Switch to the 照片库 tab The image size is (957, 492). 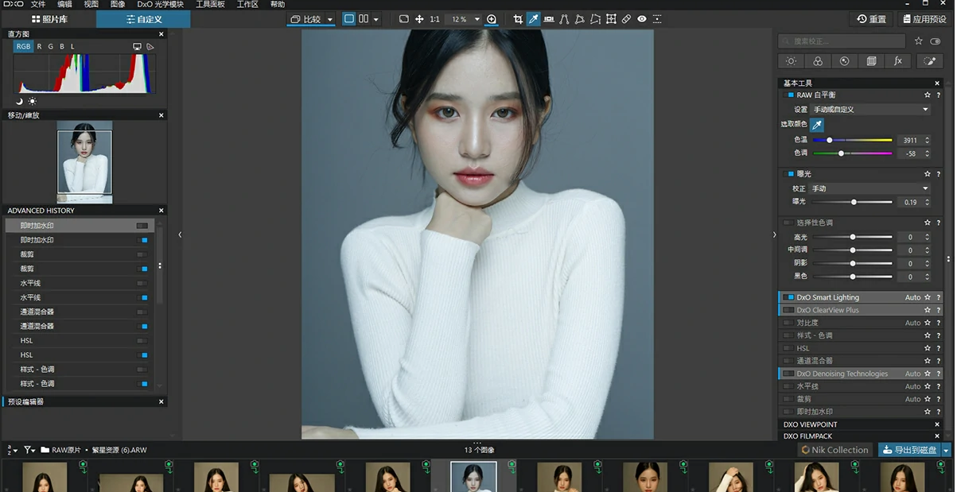49,19
